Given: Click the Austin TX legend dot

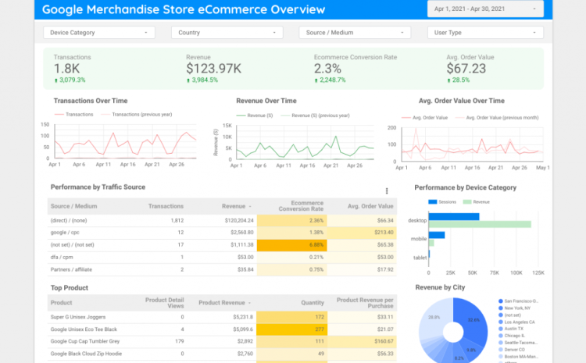Looking at the screenshot, I should 500,329.
